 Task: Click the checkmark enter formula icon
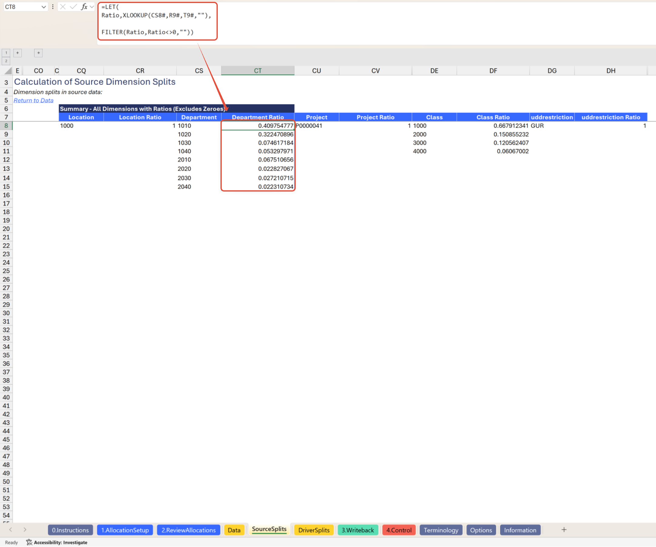pyautogui.click(x=73, y=7)
